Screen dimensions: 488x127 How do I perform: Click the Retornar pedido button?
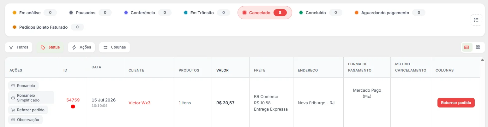(x=456, y=103)
